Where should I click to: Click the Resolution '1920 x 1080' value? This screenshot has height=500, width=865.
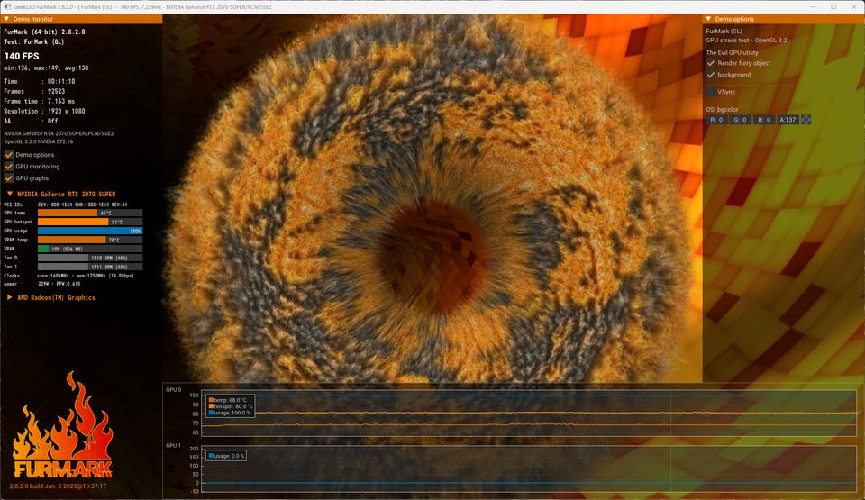point(66,111)
